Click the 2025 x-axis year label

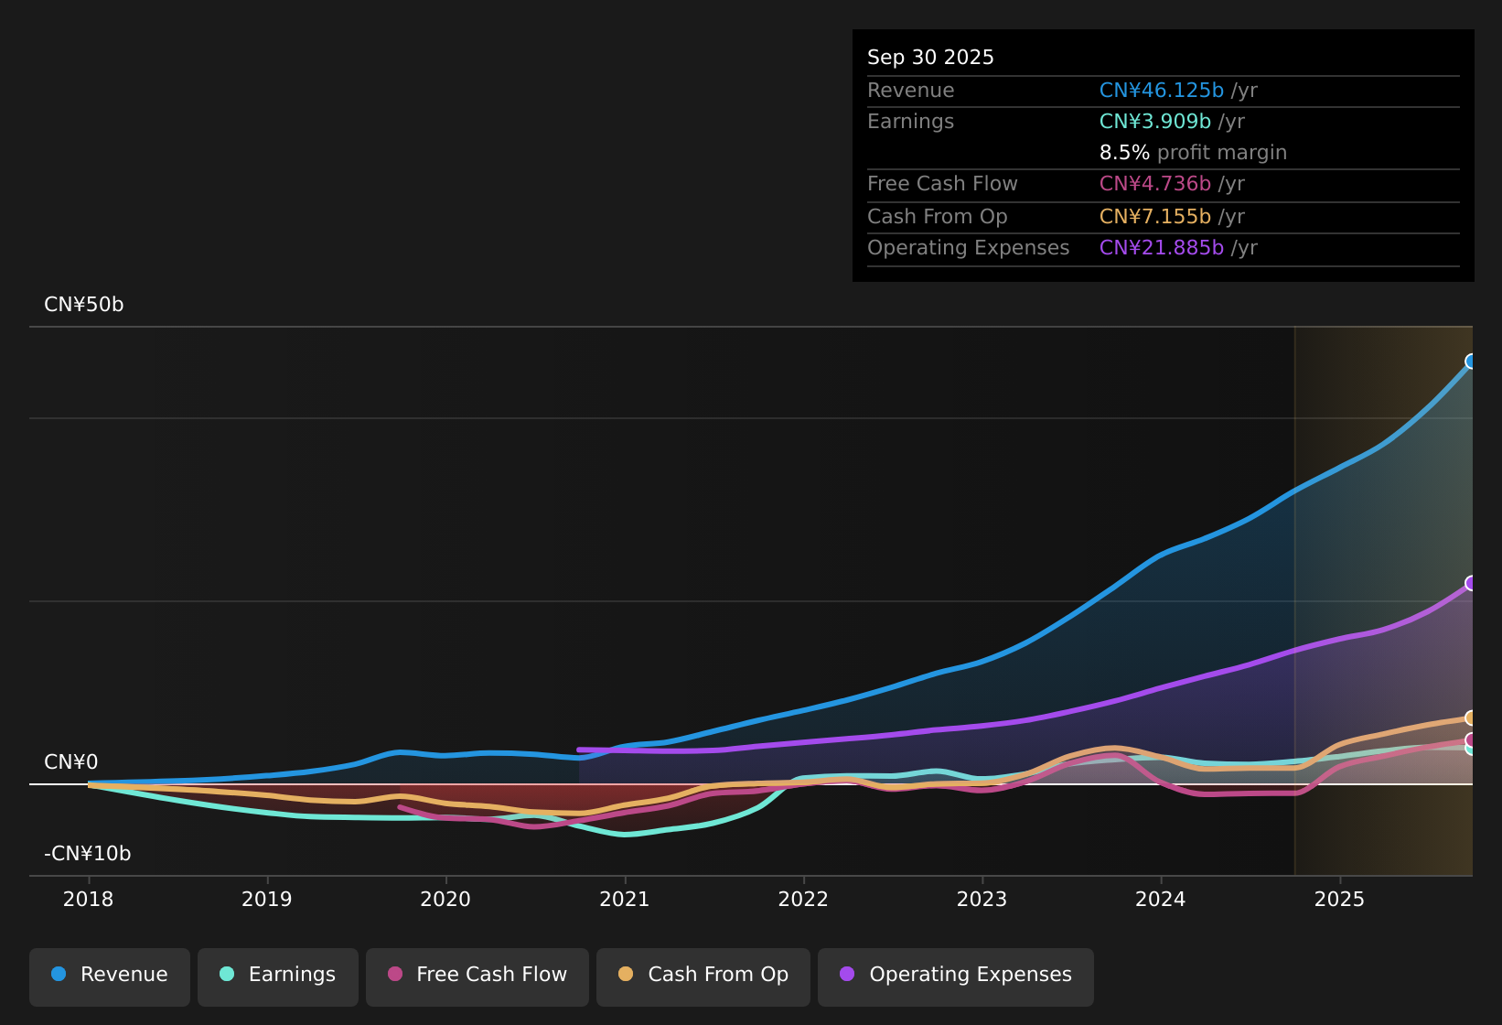point(1339,900)
